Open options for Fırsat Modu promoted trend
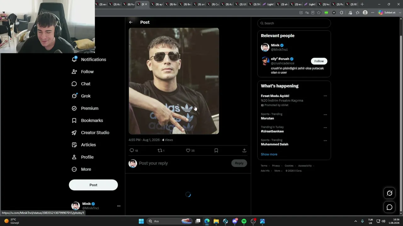This screenshot has height=226, width=403. (325, 96)
